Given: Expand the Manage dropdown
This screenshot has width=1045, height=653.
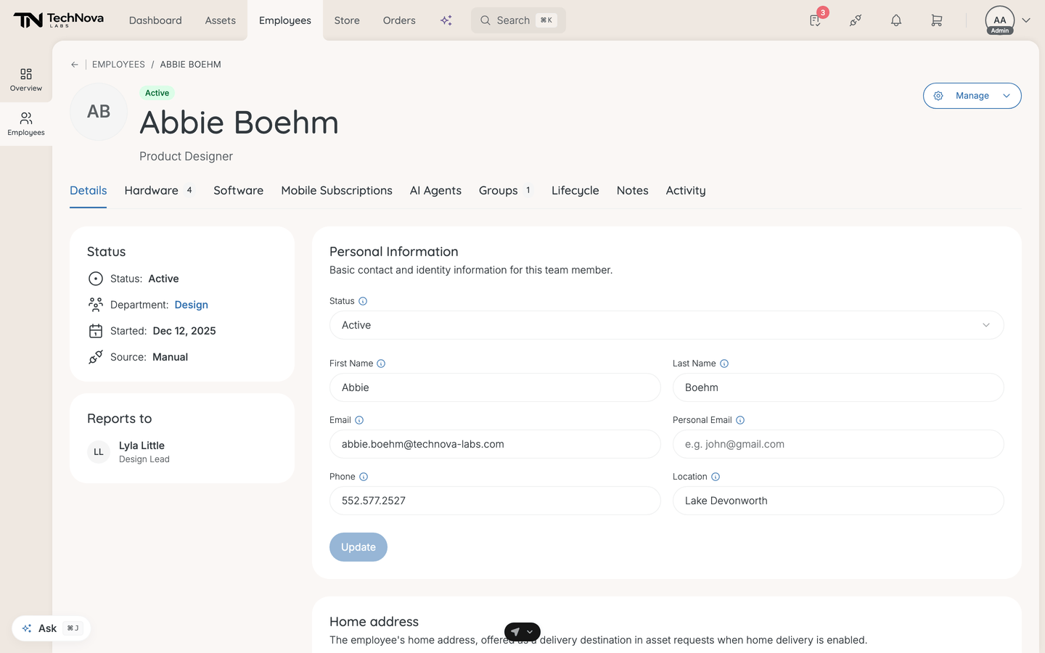Looking at the screenshot, I should click(x=972, y=96).
